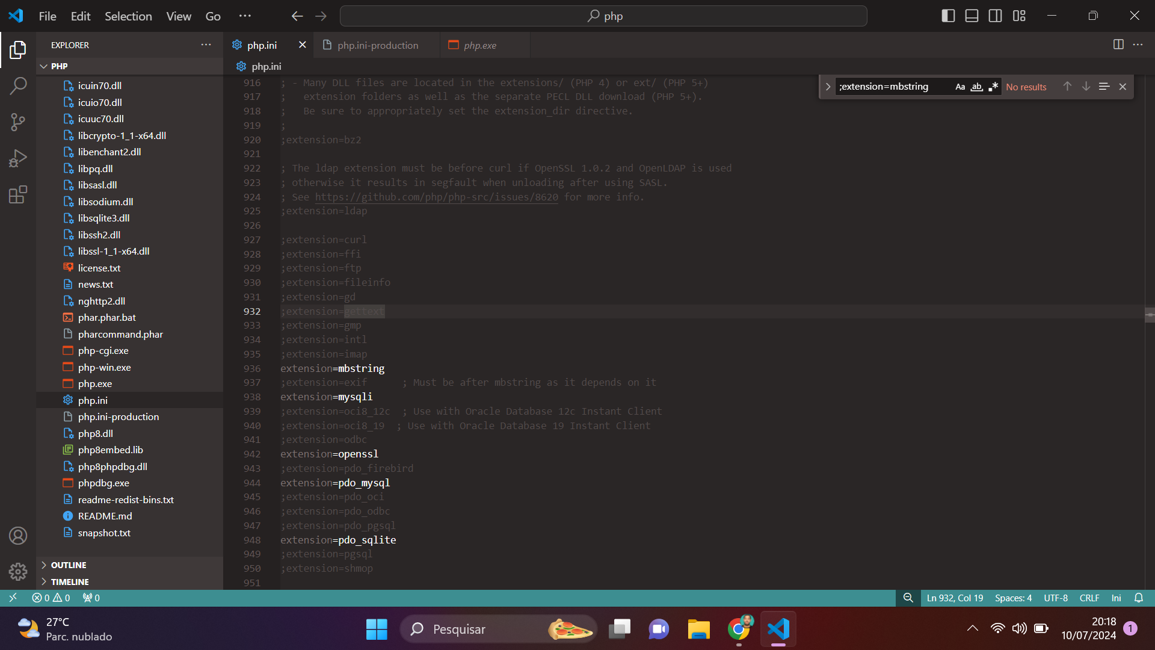The height and width of the screenshot is (650, 1155).
Task: Open the Run and Debug view
Action: 18,158
